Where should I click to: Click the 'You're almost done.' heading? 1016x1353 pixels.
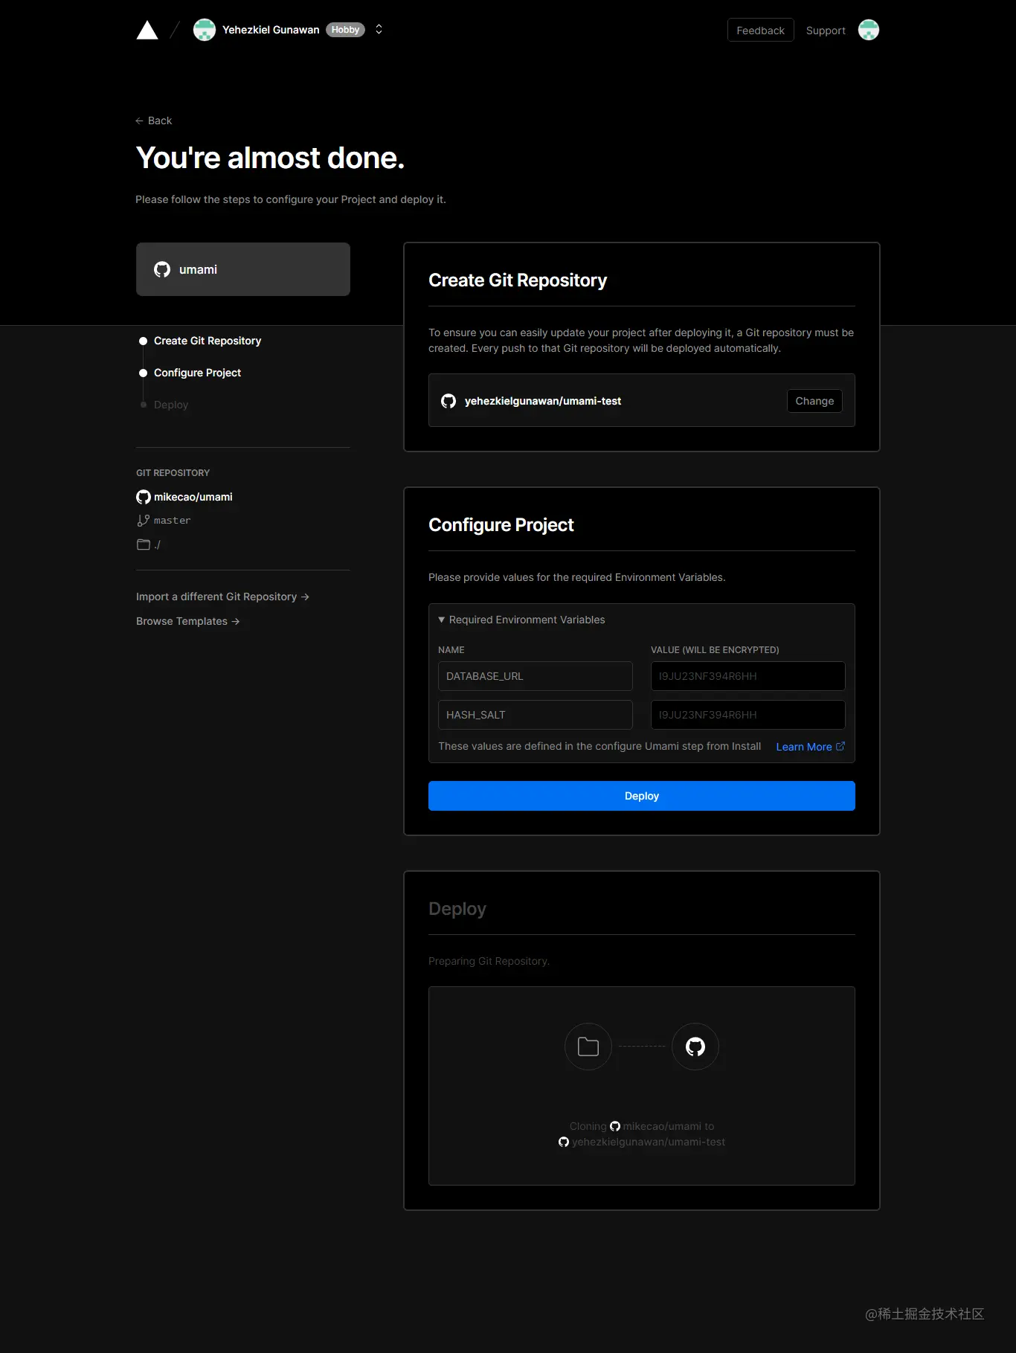270,158
